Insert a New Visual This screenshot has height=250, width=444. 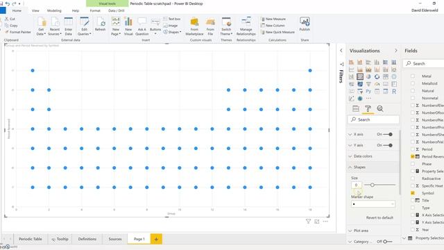click(128, 26)
